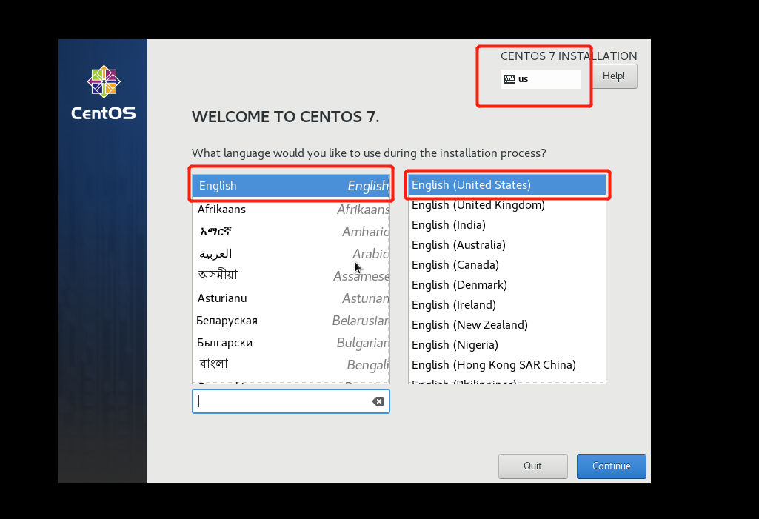Select Amharic in the language list

290,232
